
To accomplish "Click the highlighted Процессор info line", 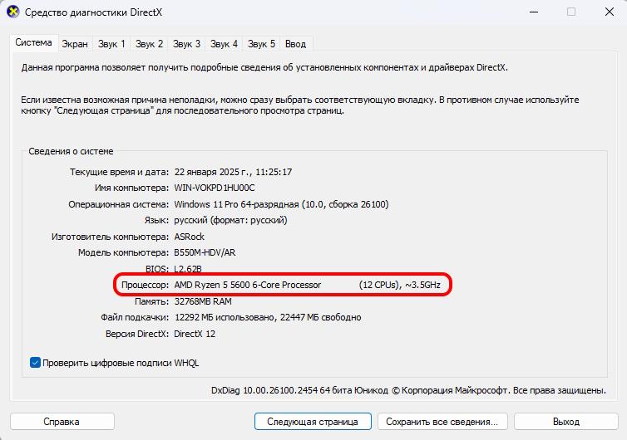I will pyautogui.click(x=283, y=285).
